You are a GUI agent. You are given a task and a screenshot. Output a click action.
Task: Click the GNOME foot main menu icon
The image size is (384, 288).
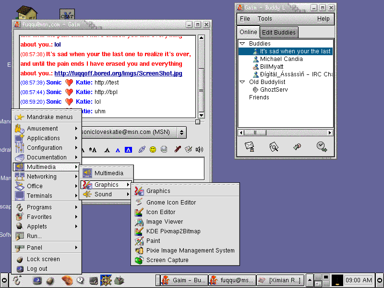(x=17, y=280)
